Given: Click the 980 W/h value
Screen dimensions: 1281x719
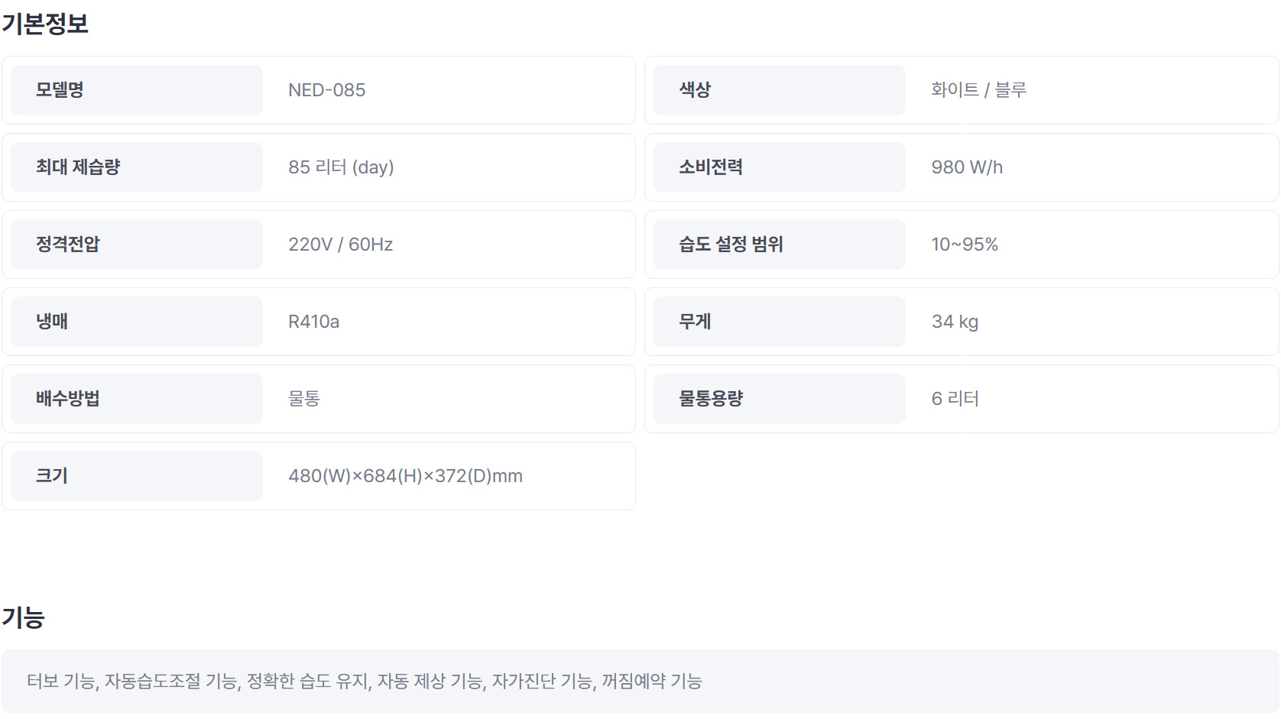Looking at the screenshot, I should (967, 167).
